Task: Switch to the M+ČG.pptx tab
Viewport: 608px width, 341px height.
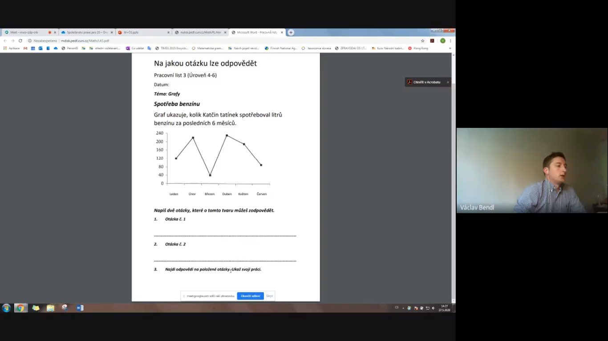Action: coord(140,32)
